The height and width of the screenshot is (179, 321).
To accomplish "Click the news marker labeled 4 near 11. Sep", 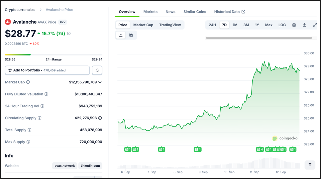I will click(260, 149).
